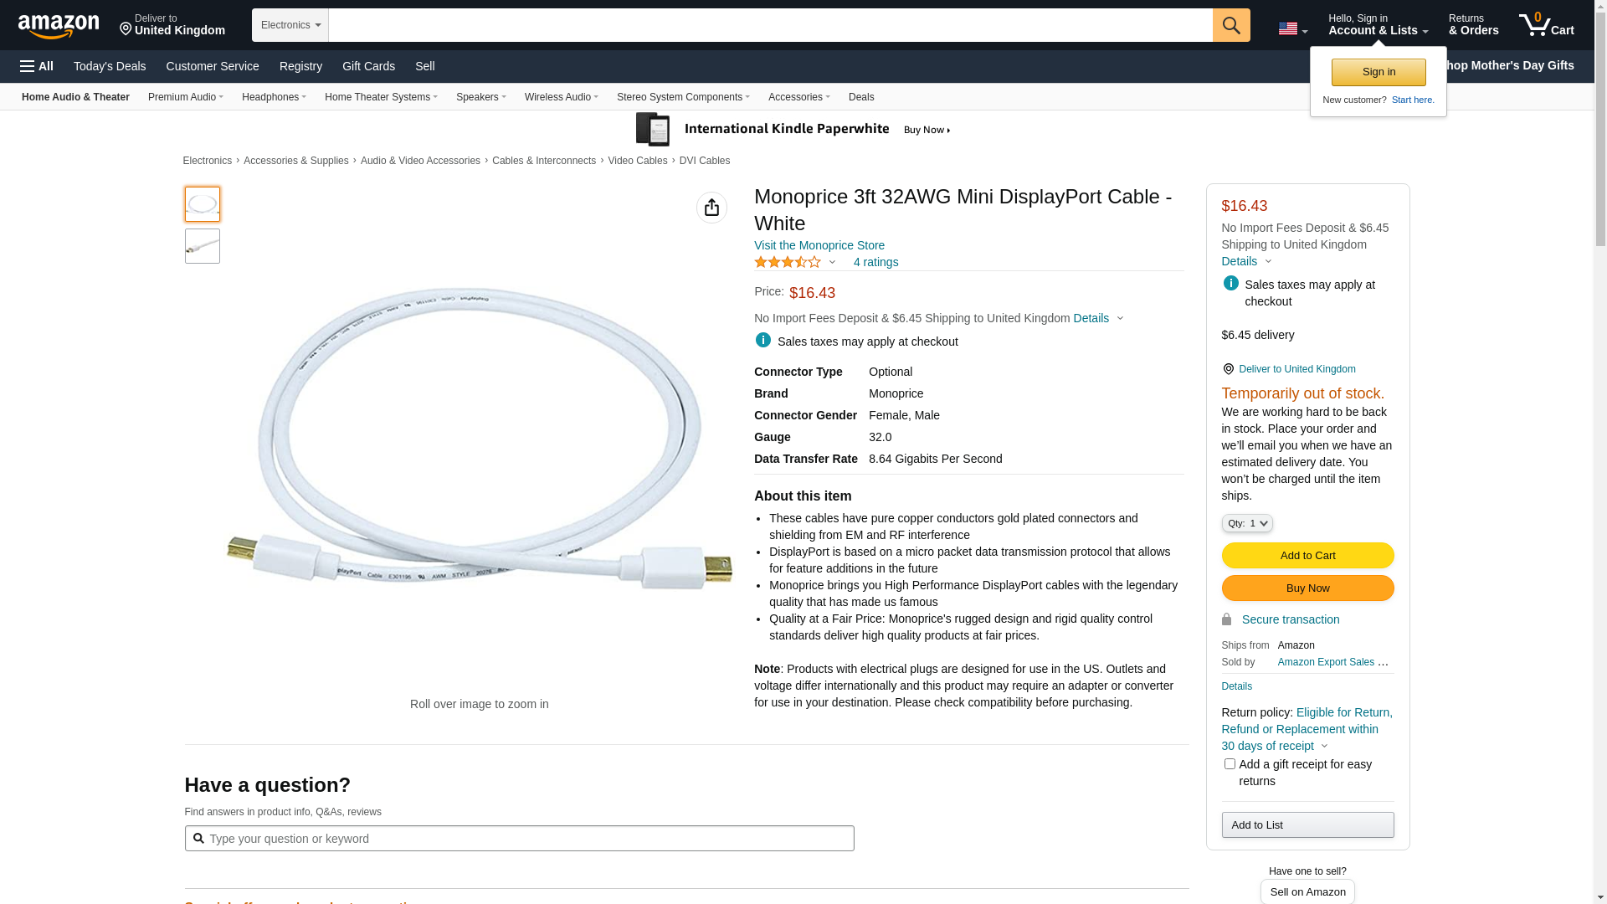Click the magnifying glass search button

pos(1231,25)
